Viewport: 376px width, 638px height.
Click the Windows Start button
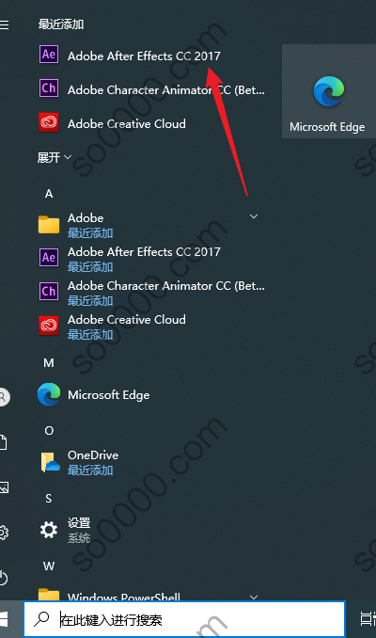click(5, 619)
